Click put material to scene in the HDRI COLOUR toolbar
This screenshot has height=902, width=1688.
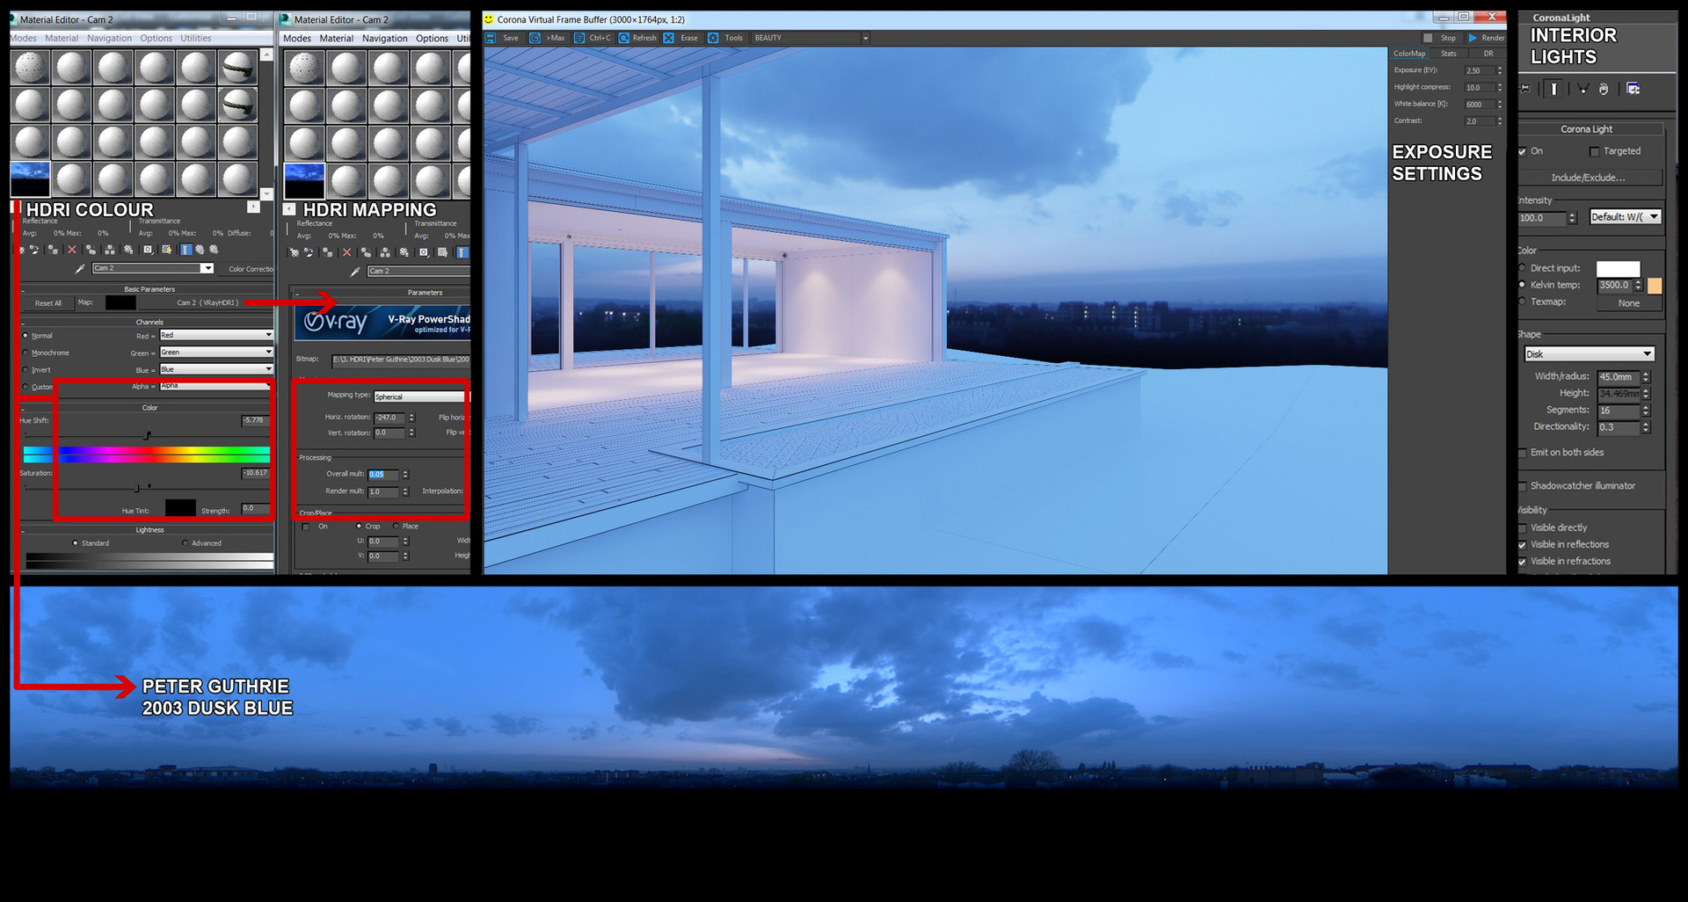pos(34,251)
